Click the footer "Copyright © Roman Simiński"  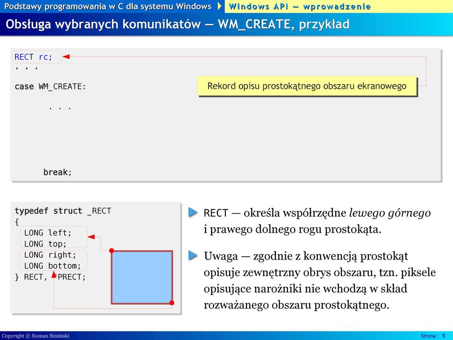pos(35,336)
